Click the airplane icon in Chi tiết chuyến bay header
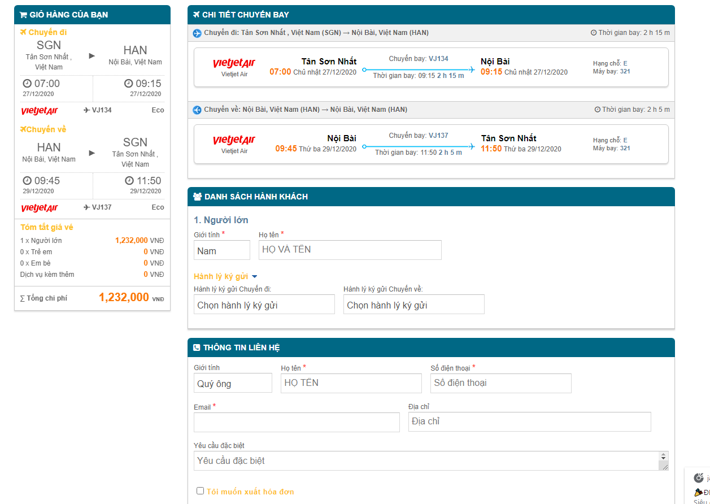Image resolution: width=710 pixels, height=504 pixels. [x=197, y=15]
